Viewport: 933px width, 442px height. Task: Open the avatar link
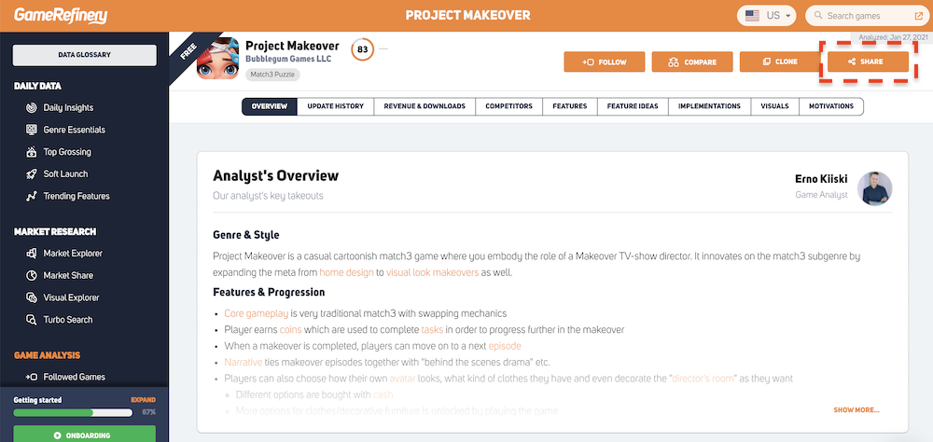pyautogui.click(x=402, y=379)
